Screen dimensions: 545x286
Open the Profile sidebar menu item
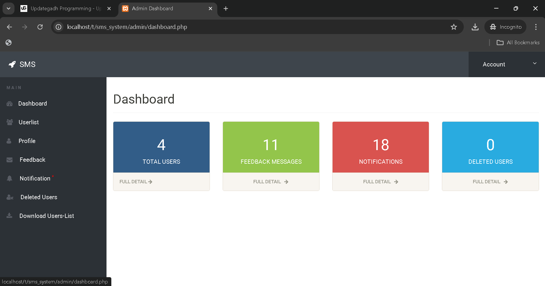pyautogui.click(x=27, y=141)
